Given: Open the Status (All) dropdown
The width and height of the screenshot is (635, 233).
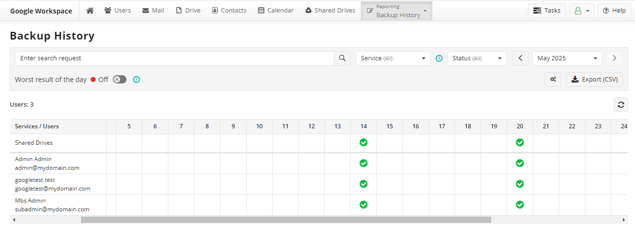Looking at the screenshot, I should (x=477, y=58).
